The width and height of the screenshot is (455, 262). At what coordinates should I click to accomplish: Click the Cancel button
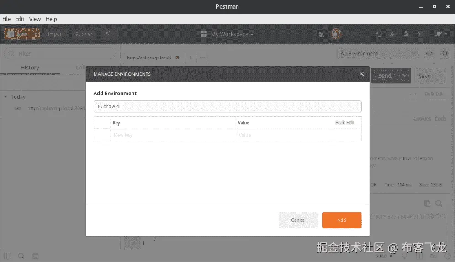(298, 220)
